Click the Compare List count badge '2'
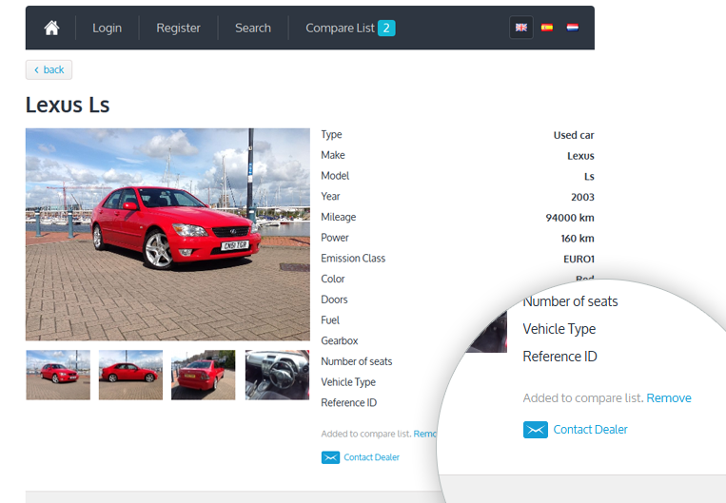 (386, 28)
